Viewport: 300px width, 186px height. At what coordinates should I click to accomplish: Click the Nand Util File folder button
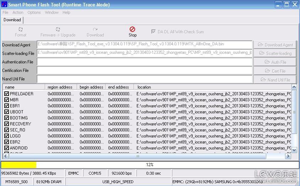pyautogui.click(x=275, y=79)
